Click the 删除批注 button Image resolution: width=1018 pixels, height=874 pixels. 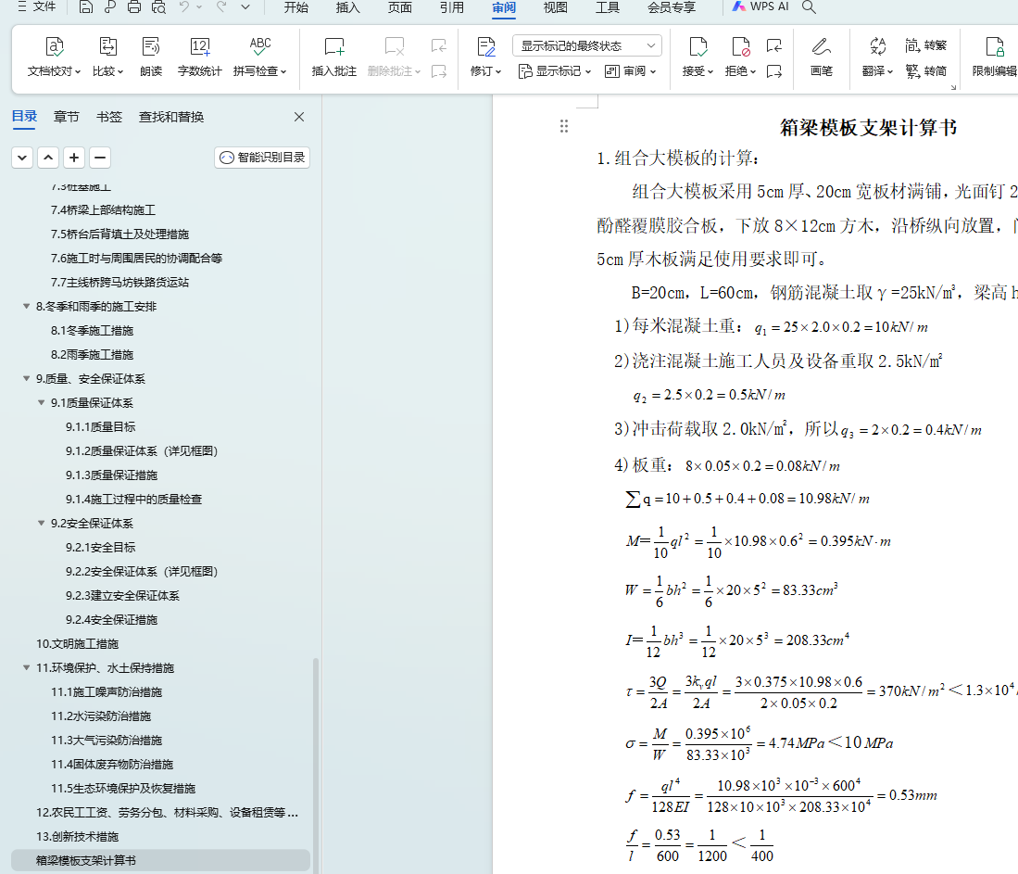394,57
